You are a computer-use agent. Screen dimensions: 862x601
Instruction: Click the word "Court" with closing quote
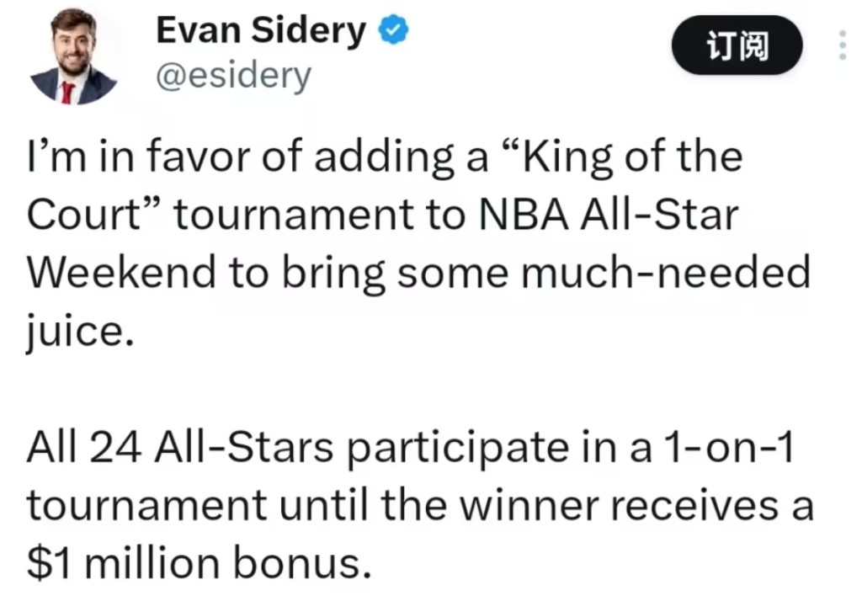tap(95, 215)
